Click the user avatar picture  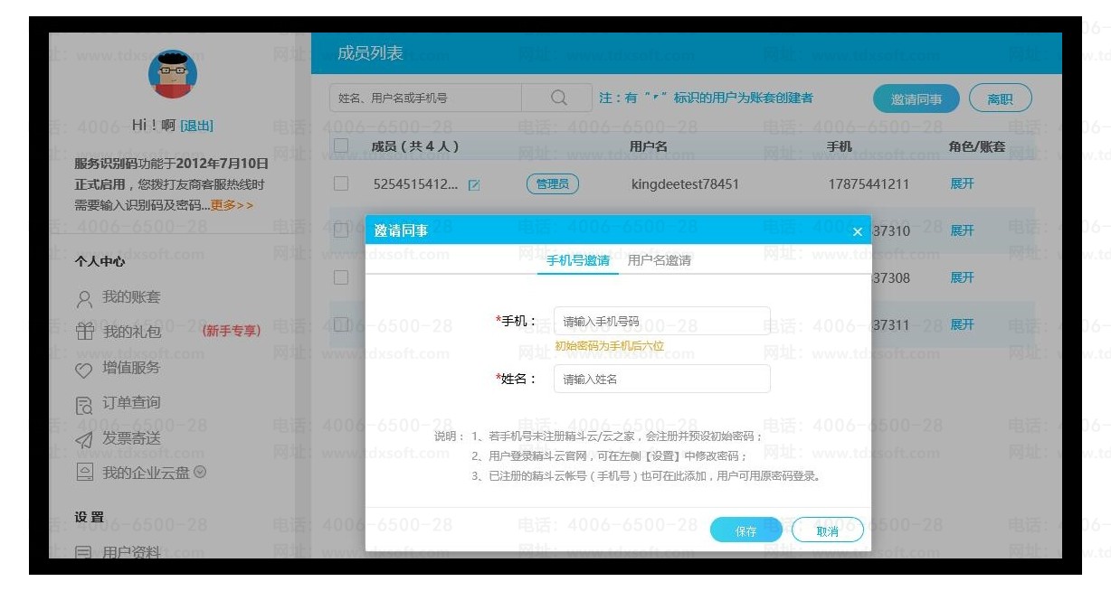172,74
